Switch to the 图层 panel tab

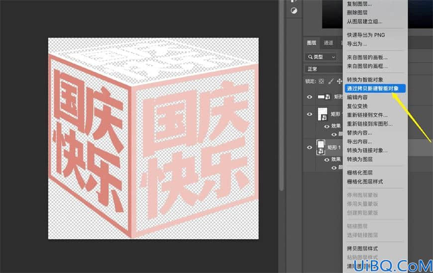point(312,43)
